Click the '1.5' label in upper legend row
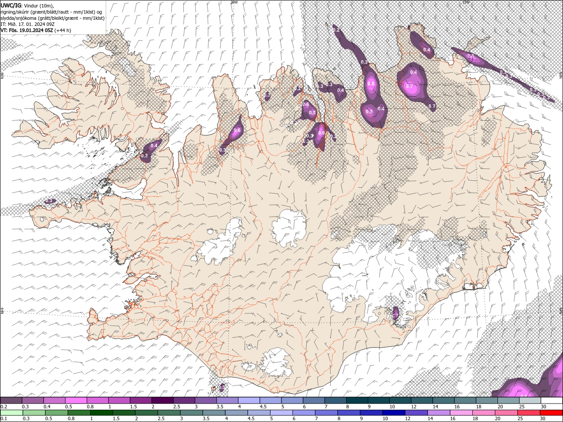This screenshot has height=422, width=563. click(x=134, y=407)
